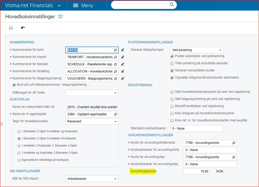Edit the Nummerserie for bunt pencil icon

coord(122,50)
